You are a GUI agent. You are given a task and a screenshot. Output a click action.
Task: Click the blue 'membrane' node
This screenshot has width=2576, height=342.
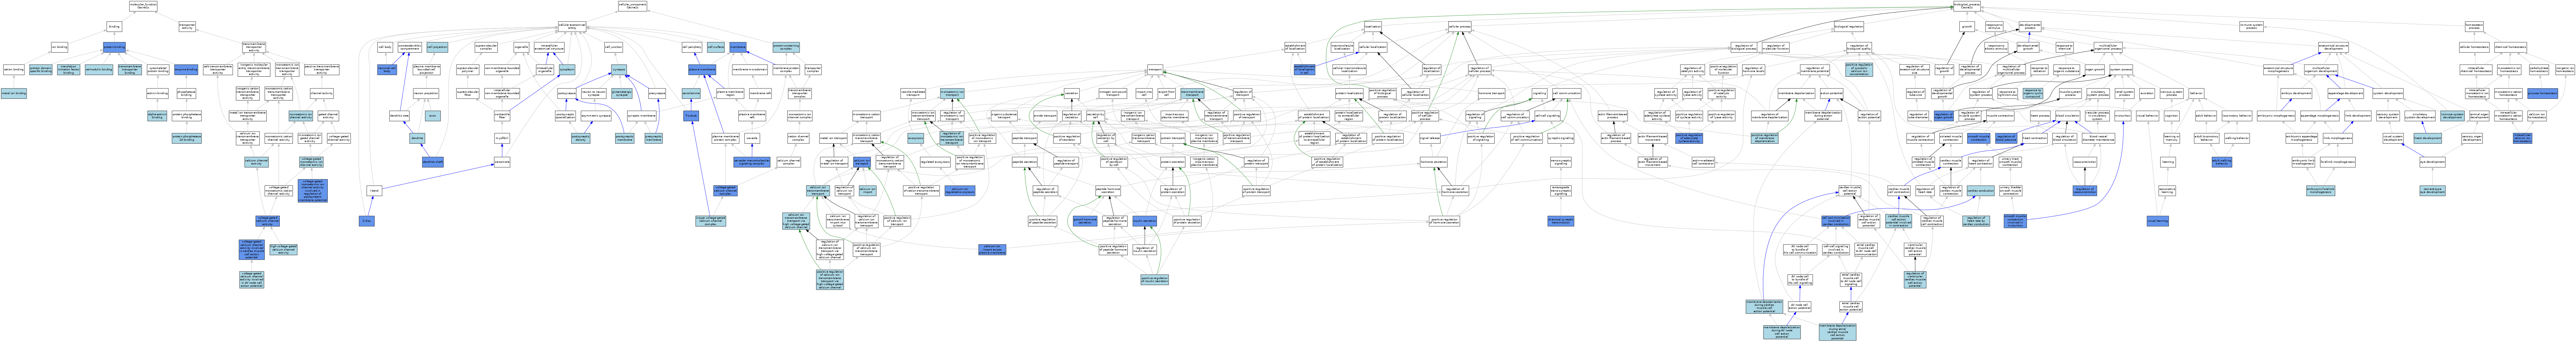pyautogui.click(x=738, y=47)
